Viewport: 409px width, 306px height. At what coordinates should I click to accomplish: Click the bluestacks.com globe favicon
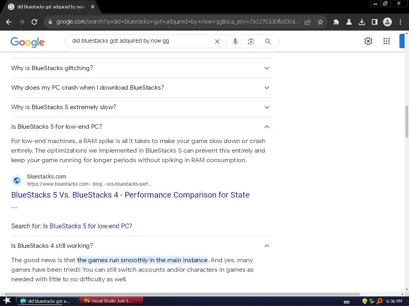pos(17,180)
